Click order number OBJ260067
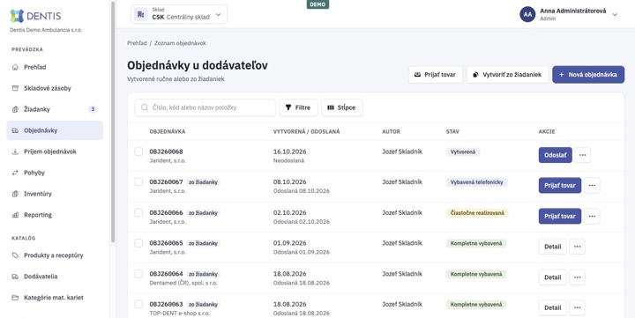Image resolution: width=635 pixels, height=318 pixels. [166, 181]
